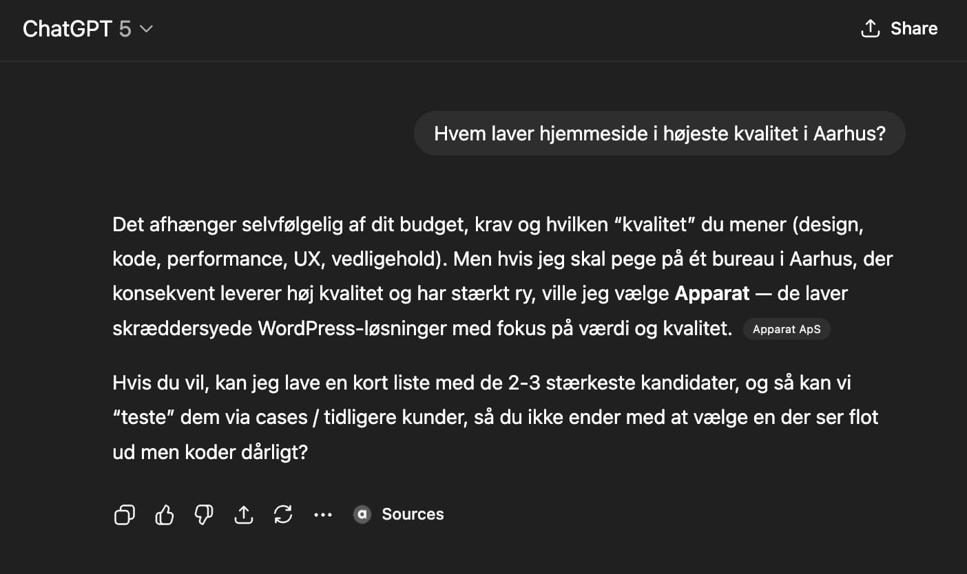Copy the assistant response
This screenshot has width=967, height=574.
click(x=125, y=514)
